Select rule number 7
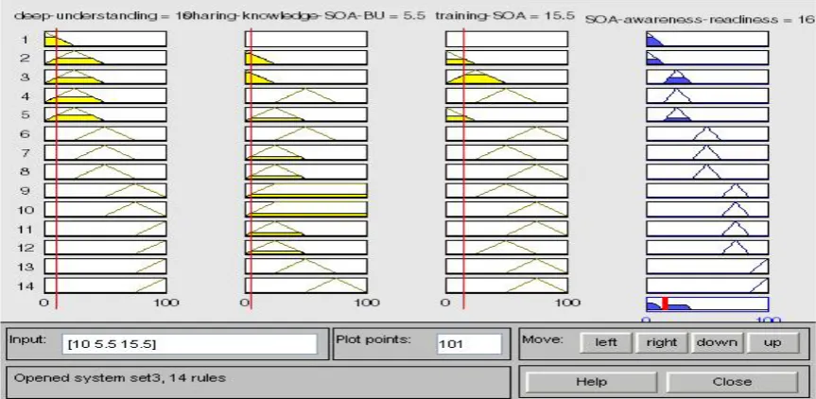Viewport: 816px width, 399px height. [x=25, y=153]
